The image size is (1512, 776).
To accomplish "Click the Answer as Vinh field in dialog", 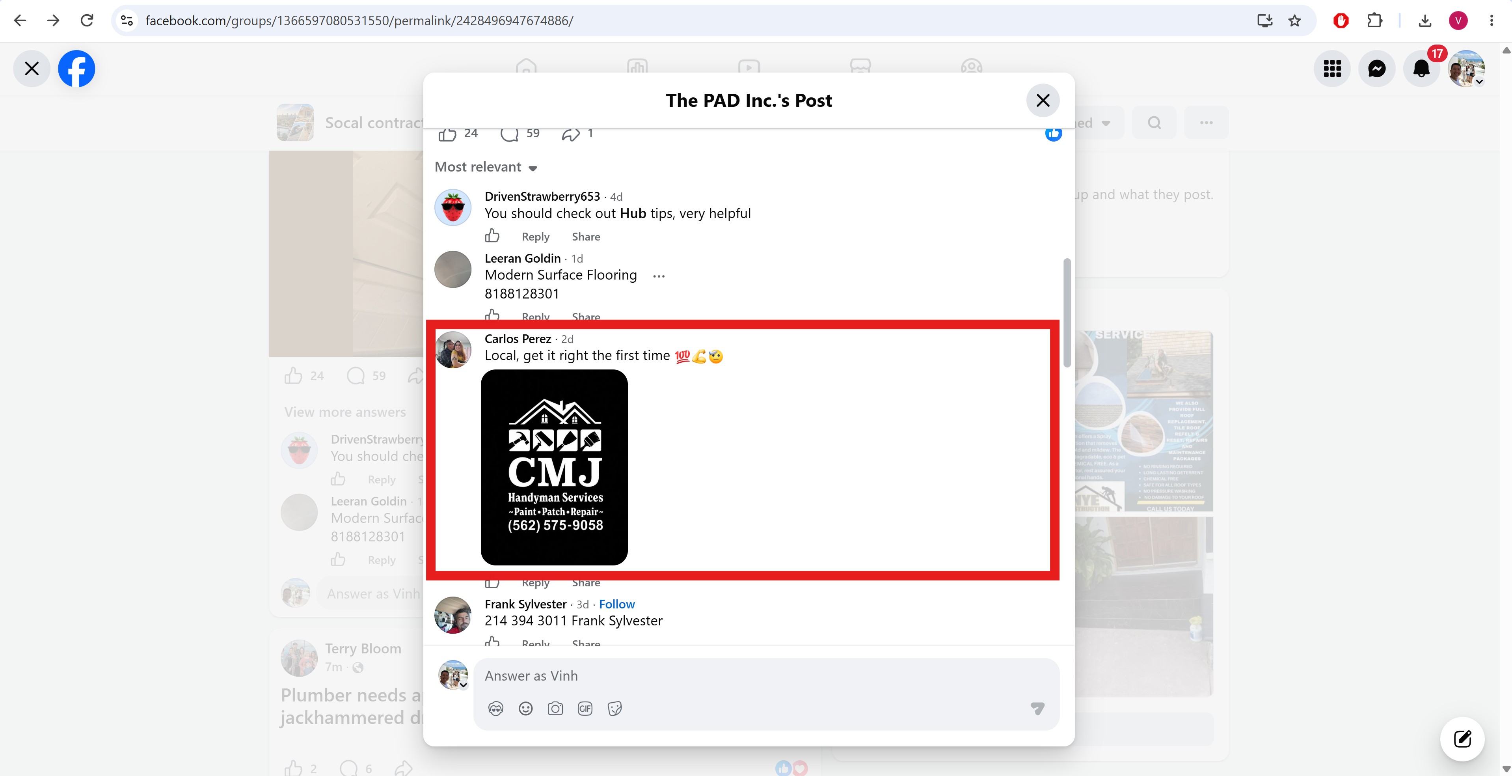I will (767, 676).
